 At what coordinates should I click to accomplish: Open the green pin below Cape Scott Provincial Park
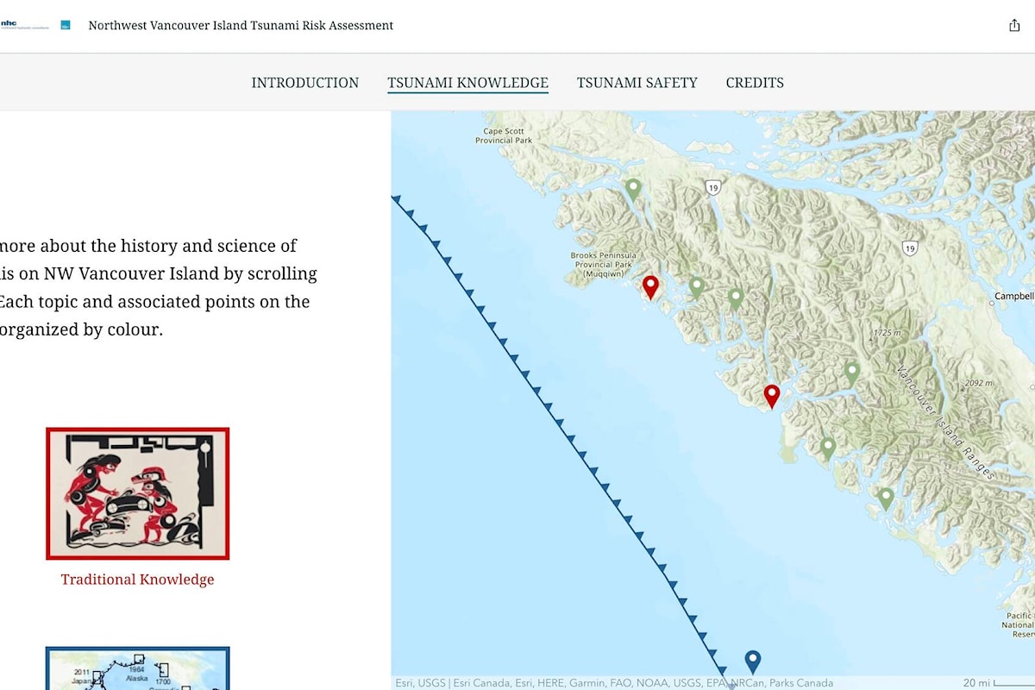632,185
